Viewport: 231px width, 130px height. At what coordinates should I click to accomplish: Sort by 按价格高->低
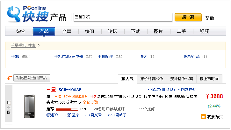[x=152, y=79]
